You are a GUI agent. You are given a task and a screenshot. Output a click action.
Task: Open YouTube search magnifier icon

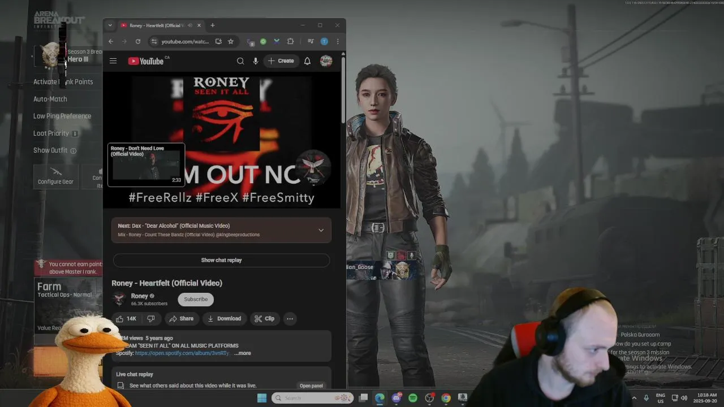click(x=240, y=61)
